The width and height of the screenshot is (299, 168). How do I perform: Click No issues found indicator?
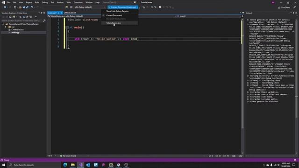pyautogui.click(x=68, y=156)
